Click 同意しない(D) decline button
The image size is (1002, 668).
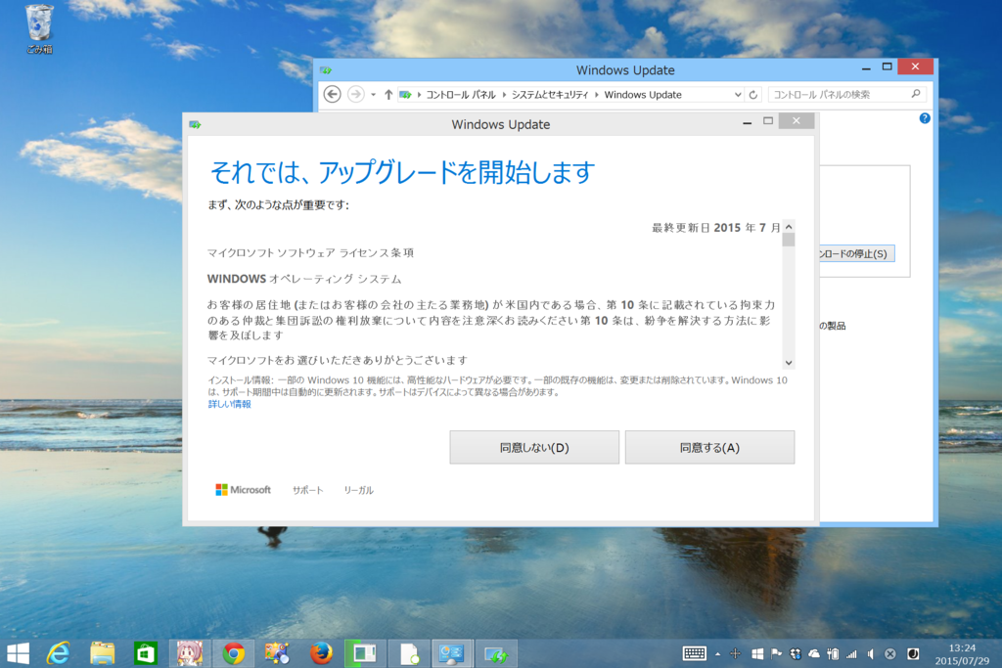point(534,447)
